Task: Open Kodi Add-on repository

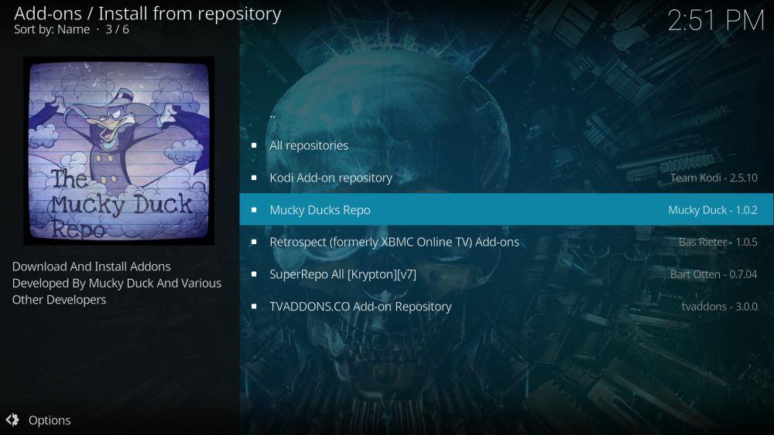Action: click(x=506, y=178)
